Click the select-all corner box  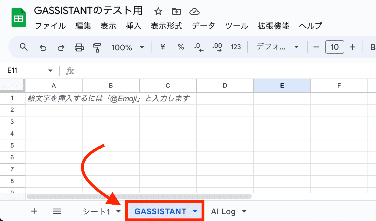pyautogui.click(x=12, y=85)
